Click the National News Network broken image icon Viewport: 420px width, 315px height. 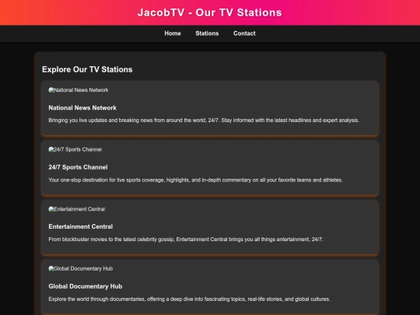tap(51, 90)
